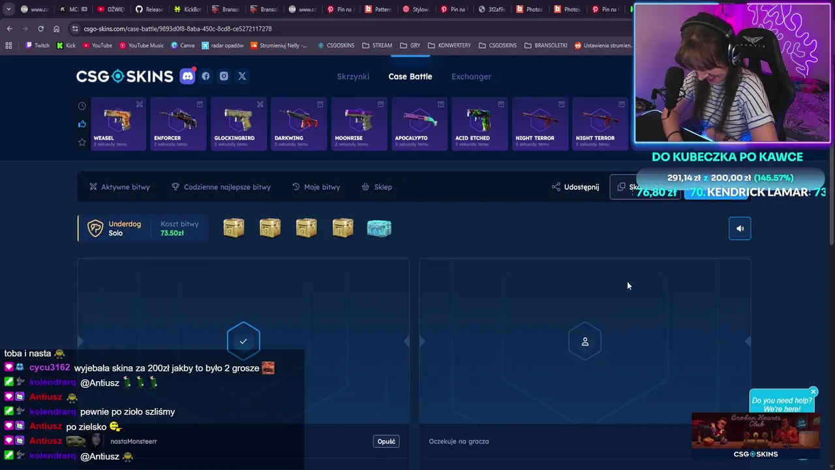
Task: Click the CSGOSKINS site logo
Action: point(125,76)
